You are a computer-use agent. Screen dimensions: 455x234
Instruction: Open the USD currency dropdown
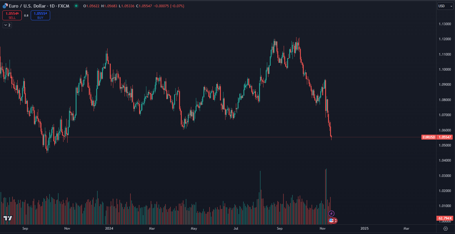[445, 6]
